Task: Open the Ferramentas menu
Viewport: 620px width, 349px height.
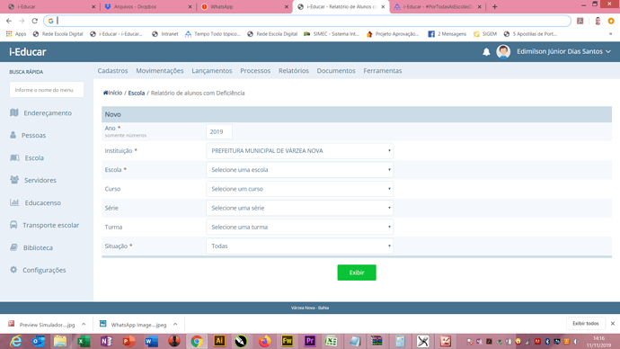Action: pos(383,71)
